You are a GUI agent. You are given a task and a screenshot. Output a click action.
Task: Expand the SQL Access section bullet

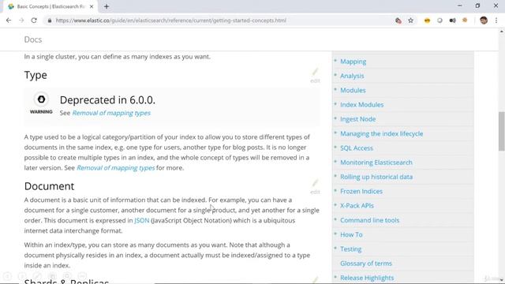click(x=335, y=148)
